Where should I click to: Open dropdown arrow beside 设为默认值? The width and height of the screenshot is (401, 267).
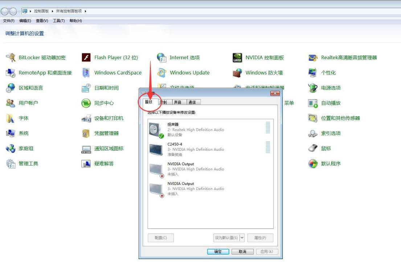(x=242, y=238)
